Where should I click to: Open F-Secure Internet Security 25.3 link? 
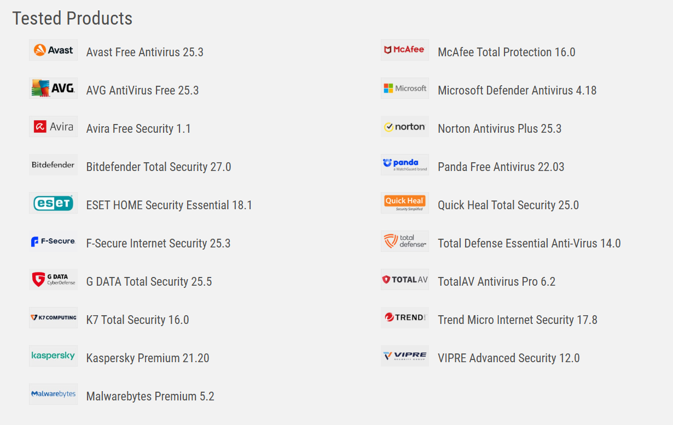pos(158,244)
